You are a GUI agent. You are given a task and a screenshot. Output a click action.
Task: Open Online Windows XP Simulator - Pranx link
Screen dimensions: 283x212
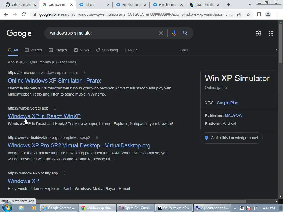[x=54, y=81]
